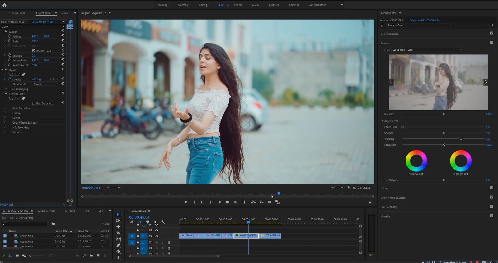This screenshot has width=498, height=263.
Task: Select the Pen tool in the timeline toolbar
Action: [x=118, y=245]
